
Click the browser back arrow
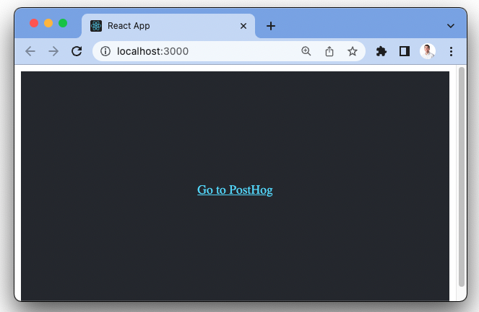tap(30, 51)
